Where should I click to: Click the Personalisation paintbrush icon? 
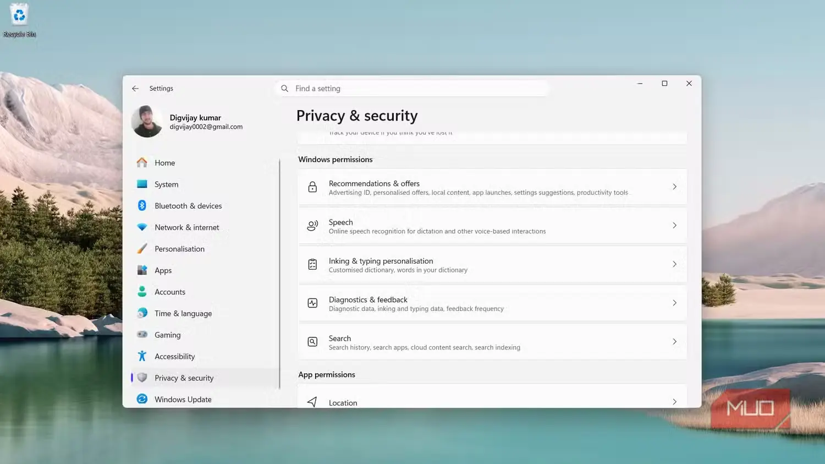click(x=142, y=249)
